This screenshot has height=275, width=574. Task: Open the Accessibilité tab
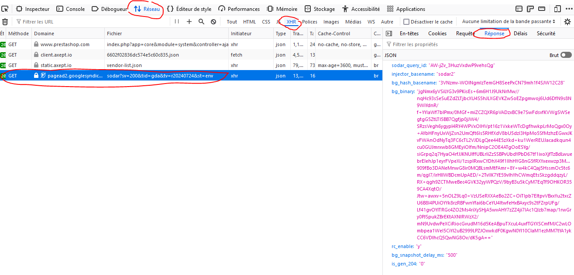pyautogui.click(x=361, y=9)
